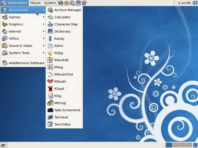Viewport: 198px width, 148px height.
Task: Click the Show Desktop button
Action: (3, 145)
